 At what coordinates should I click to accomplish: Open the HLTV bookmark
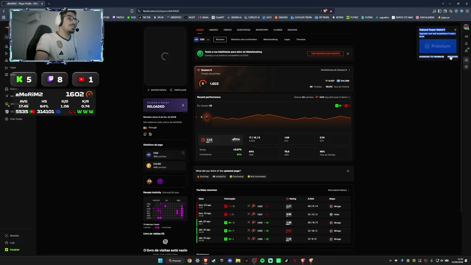pos(267,17)
